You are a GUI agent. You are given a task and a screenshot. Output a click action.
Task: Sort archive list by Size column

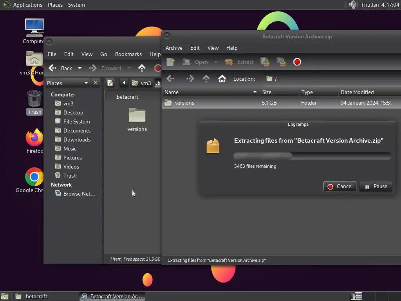coord(279,92)
